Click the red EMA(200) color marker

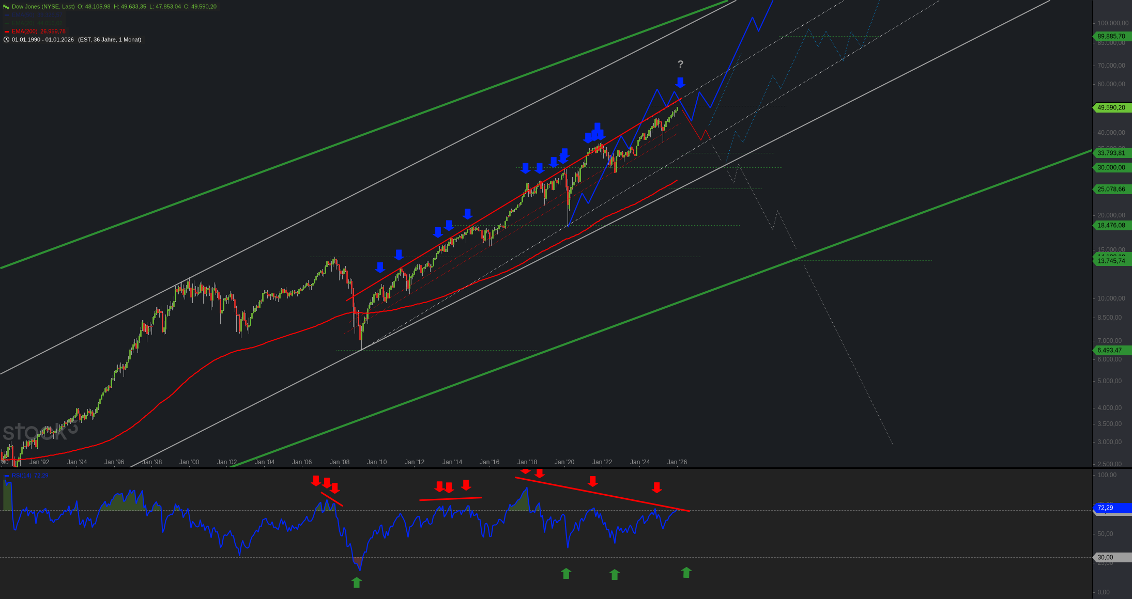[7, 31]
